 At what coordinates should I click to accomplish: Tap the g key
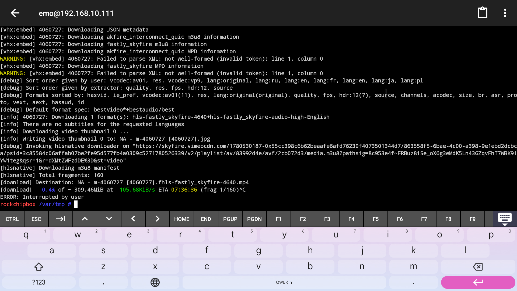click(x=258, y=251)
